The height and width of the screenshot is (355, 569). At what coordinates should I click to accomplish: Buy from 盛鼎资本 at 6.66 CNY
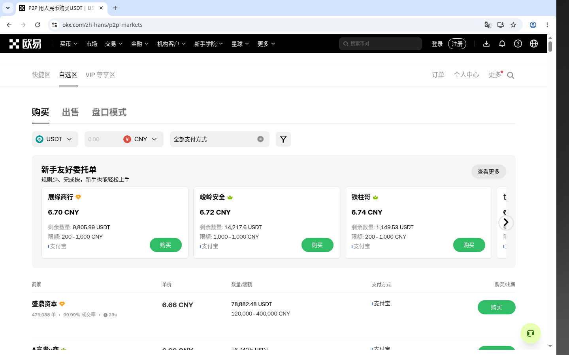pos(497,307)
